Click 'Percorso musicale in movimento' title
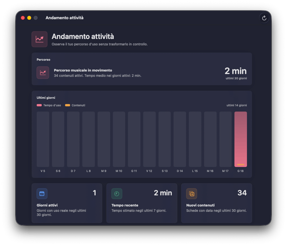The image size is (287, 246). tap(83, 70)
